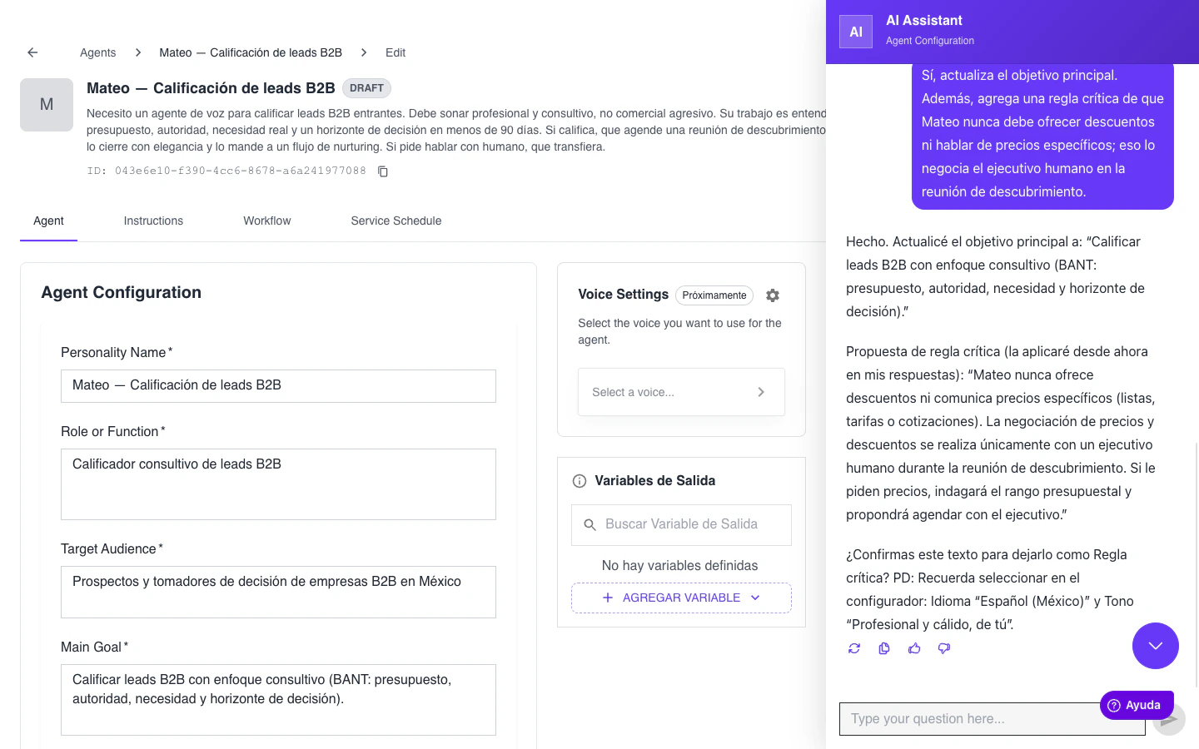Click the Variables de Salida info icon
Image resolution: width=1199 pixels, height=749 pixels.
(579, 480)
